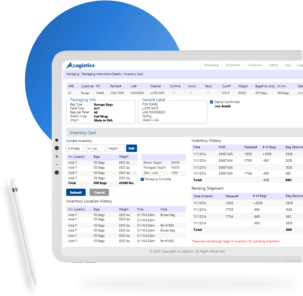Click Railcar Weight value 150000

(x=175, y=163)
